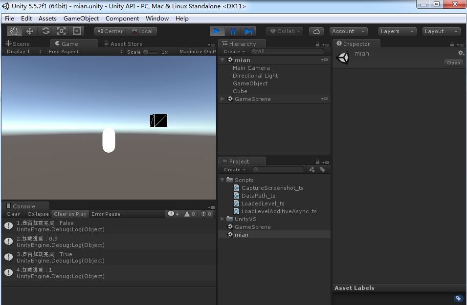Open the cloud Services button
This screenshot has width=467, height=305.
(316, 31)
